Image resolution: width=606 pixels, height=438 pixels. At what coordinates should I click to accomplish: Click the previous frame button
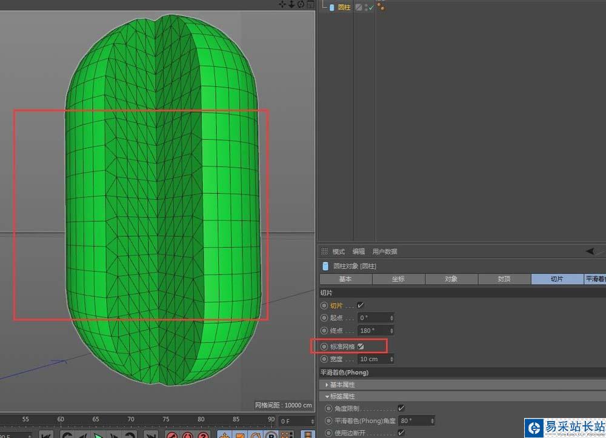[x=82, y=435]
